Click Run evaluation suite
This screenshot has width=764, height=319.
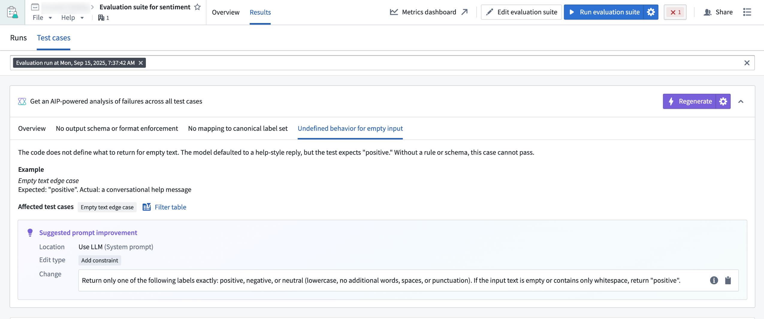pyautogui.click(x=609, y=12)
